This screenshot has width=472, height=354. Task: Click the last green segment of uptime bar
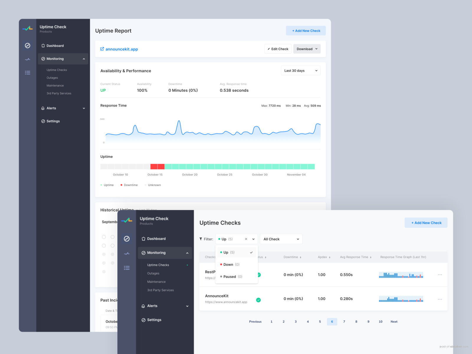311,167
